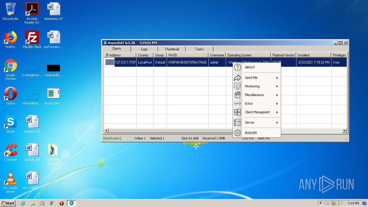Select the CCleaner desktop shortcut

[10, 153]
